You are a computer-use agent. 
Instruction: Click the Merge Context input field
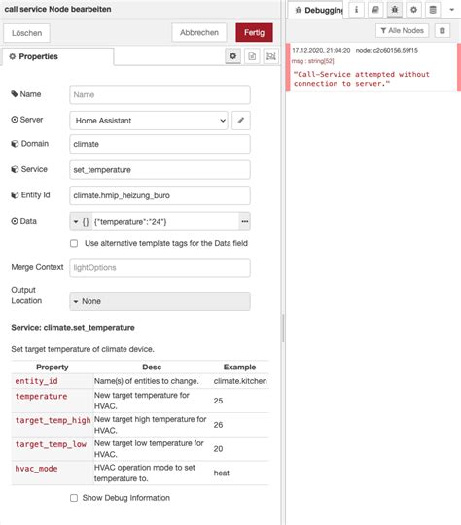160,268
